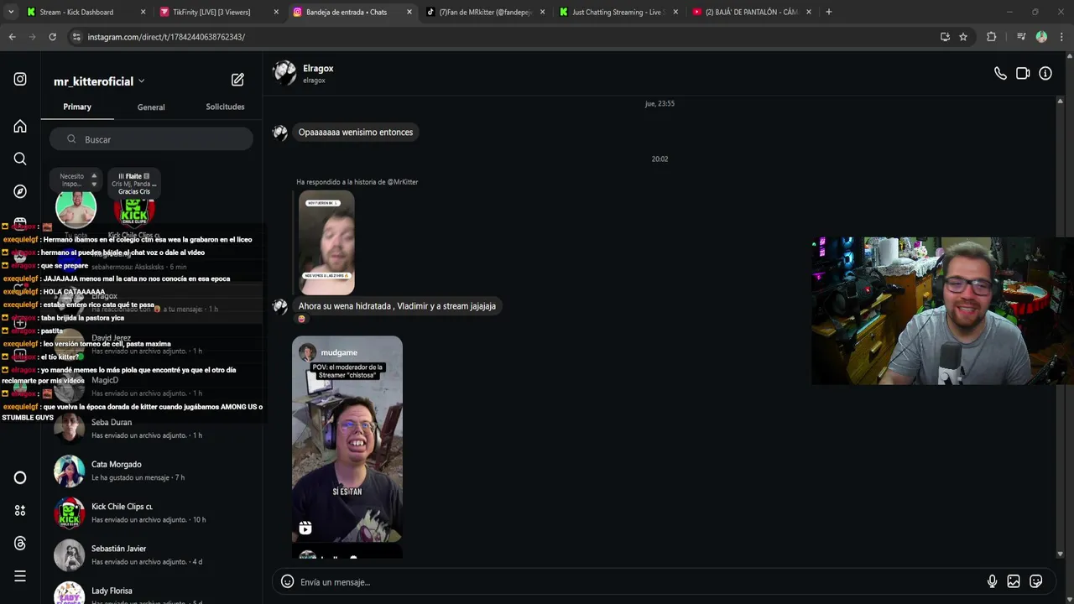Open Elragox profile name in chat header
Viewport: 1074px width, 604px height.
[x=318, y=68]
